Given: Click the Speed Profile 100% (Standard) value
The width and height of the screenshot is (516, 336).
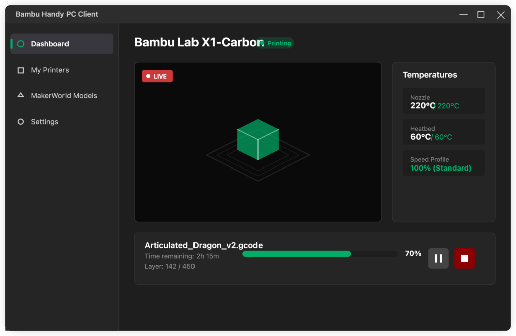Looking at the screenshot, I should coord(440,168).
